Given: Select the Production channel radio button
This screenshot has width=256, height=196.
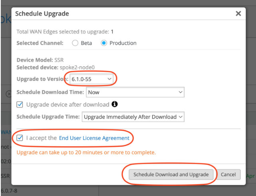Looking at the screenshot, I should coord(104,43).
